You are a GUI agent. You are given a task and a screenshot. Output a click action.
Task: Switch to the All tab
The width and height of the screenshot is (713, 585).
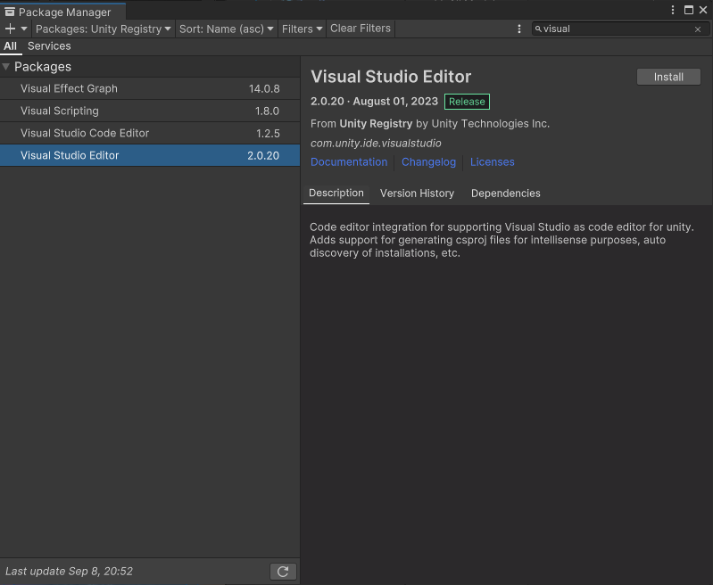pyautogui.click(x=10, y=45)
